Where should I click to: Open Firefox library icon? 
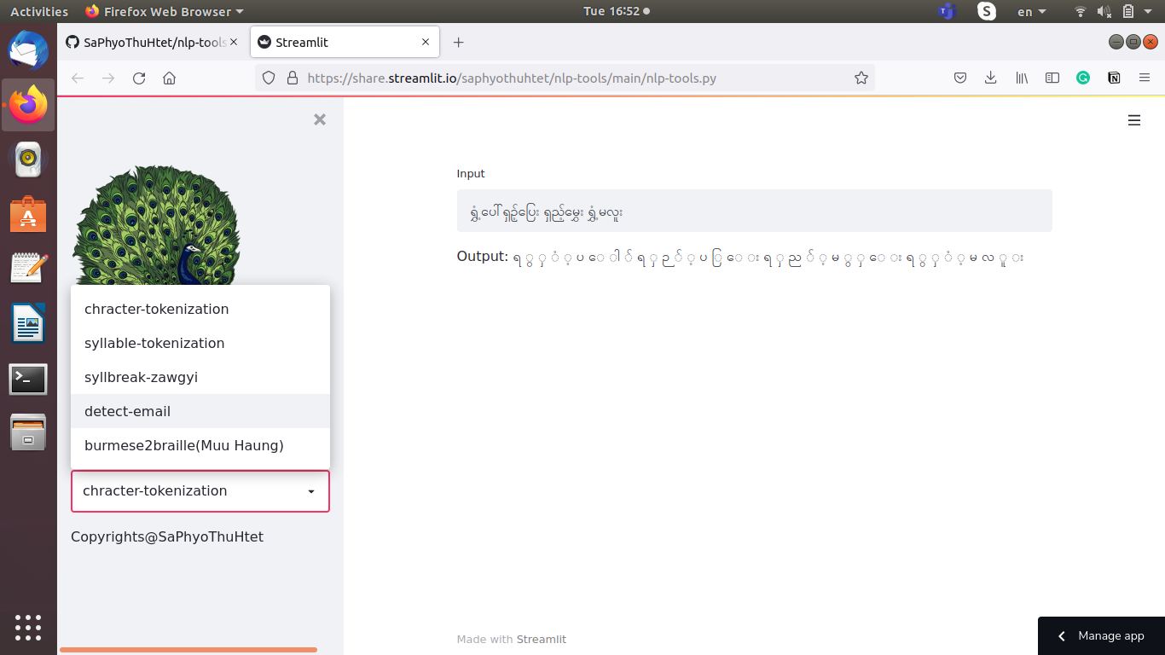tap(1022, 78)
